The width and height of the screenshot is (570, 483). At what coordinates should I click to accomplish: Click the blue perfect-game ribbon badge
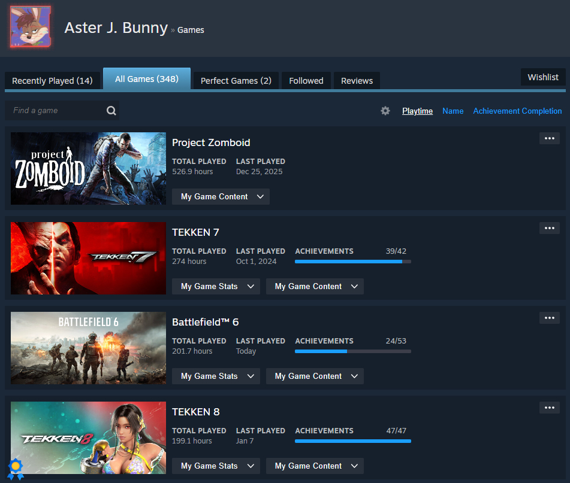pos(16,469)
